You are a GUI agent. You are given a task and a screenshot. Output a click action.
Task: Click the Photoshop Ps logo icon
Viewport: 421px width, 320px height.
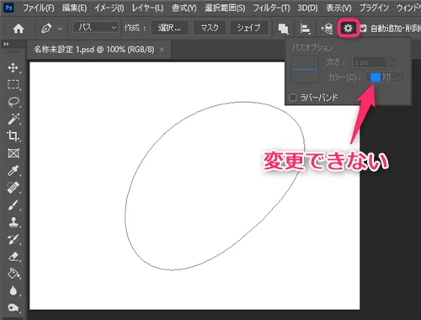tap(9, 8)
